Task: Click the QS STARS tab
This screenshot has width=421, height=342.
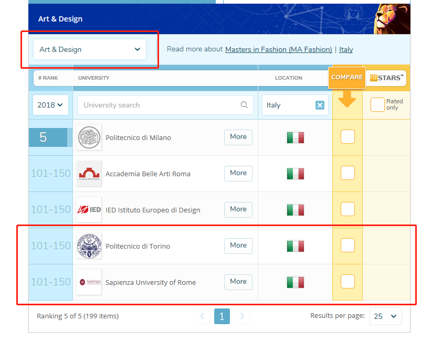Action: (x=386, y=78)
